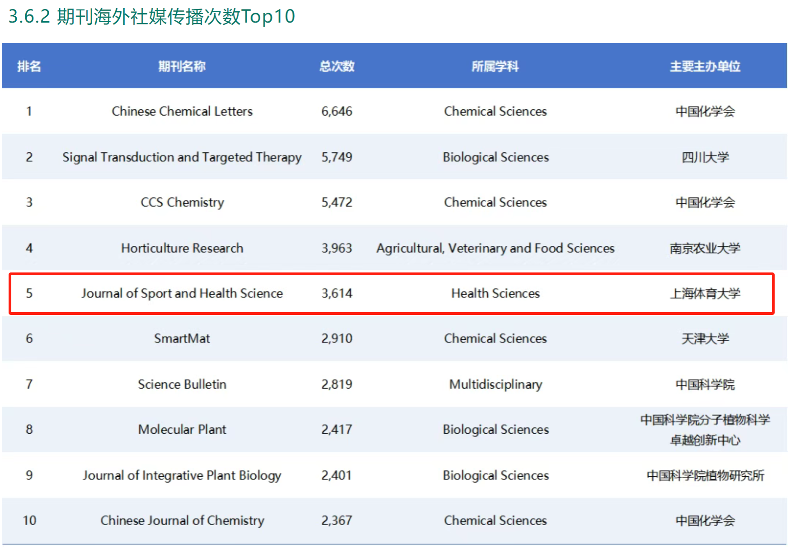Select the Chinese Chemical Letters journal name
Screen dimensions: 790x549
[182, 111]
